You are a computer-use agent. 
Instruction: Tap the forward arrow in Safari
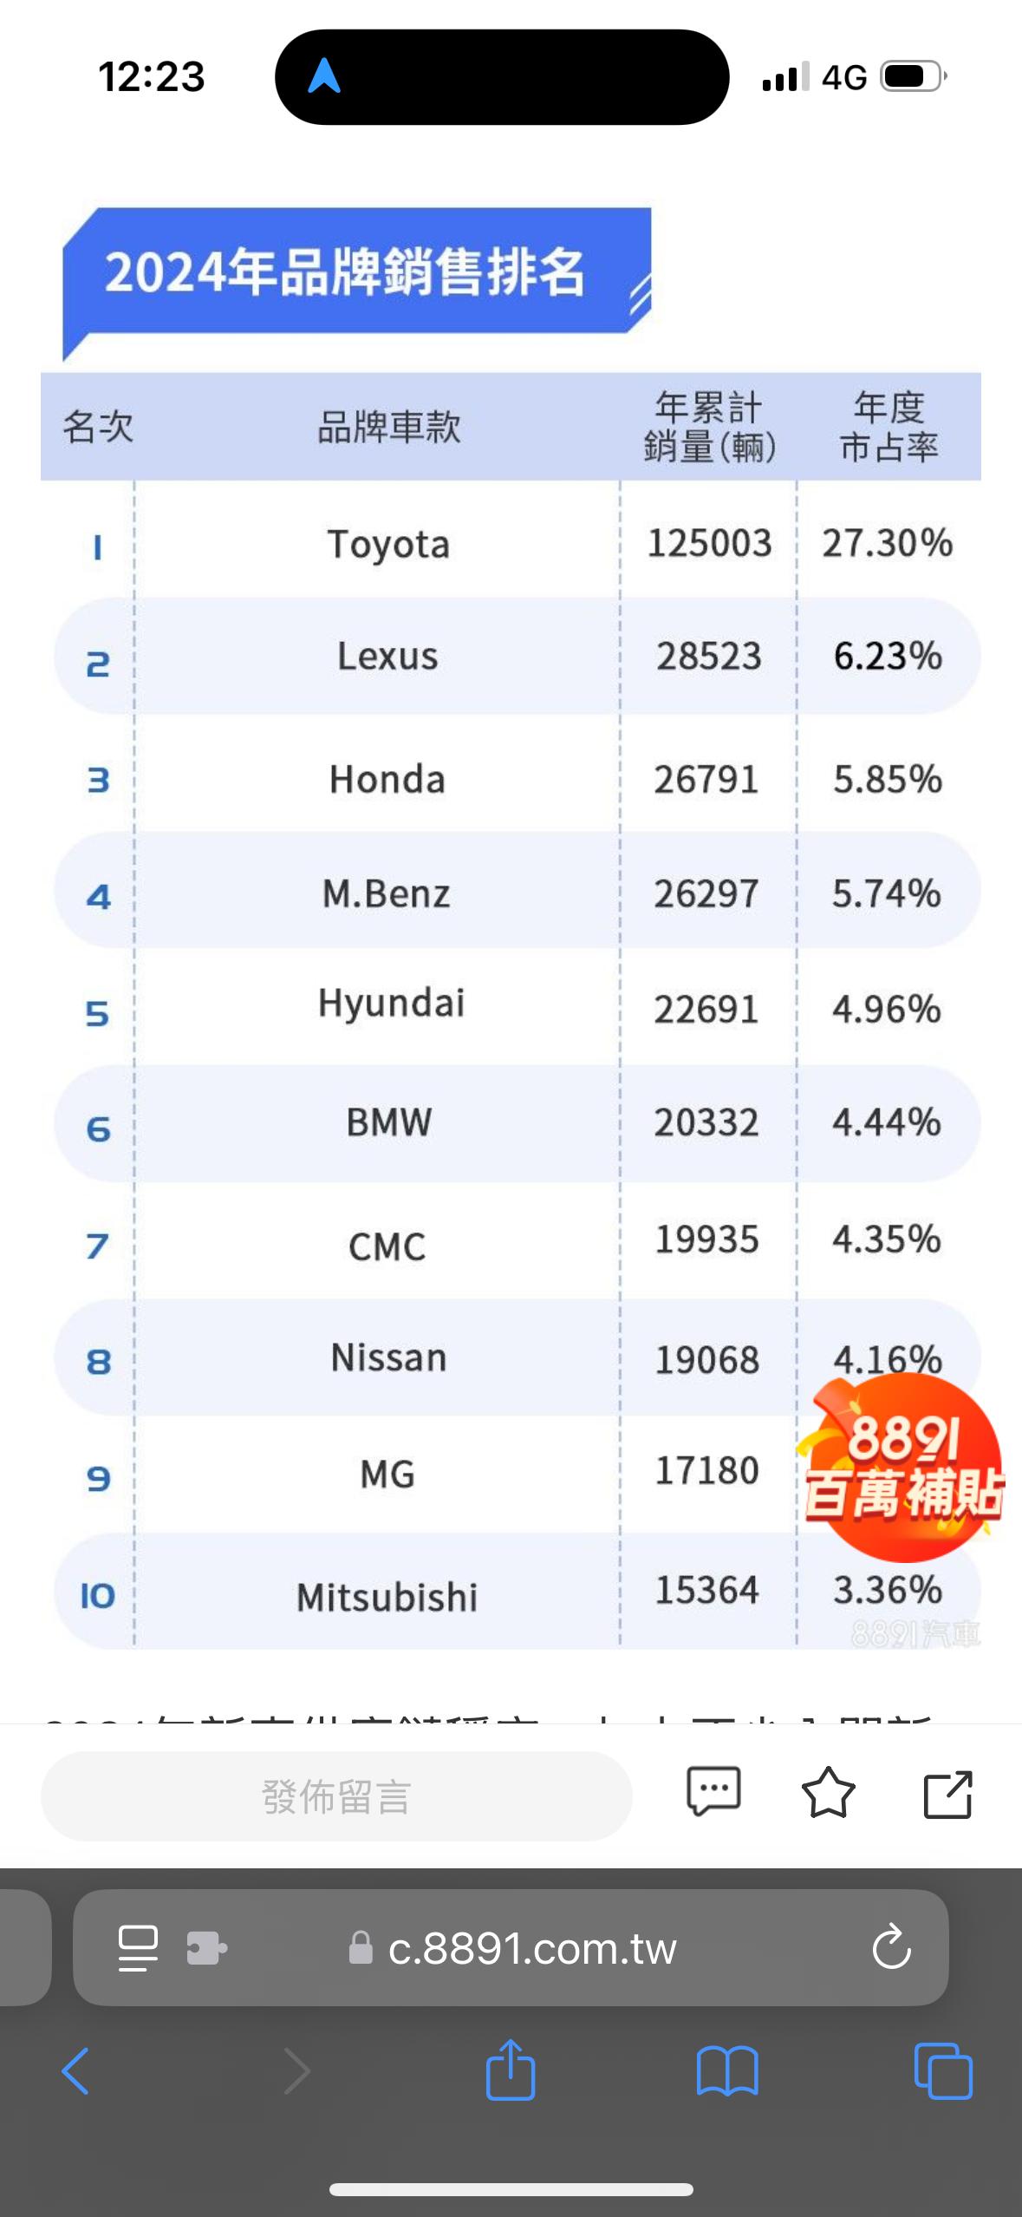tap(296, 2071)
